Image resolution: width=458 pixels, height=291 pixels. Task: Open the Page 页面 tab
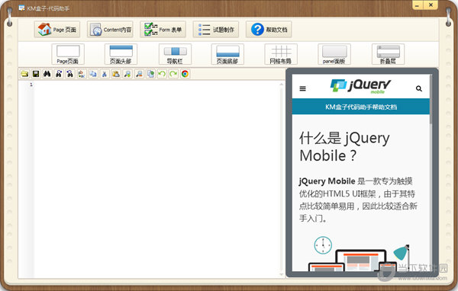tap(57, 29)
